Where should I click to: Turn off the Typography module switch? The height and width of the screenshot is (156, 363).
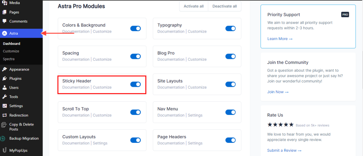(230, 28)
